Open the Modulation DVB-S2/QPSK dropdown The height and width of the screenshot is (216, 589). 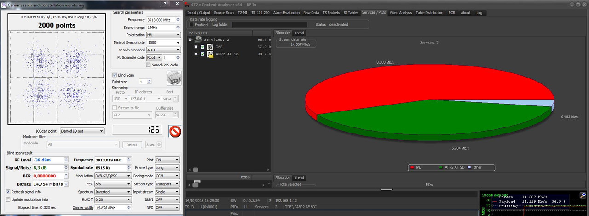(112, 176)
